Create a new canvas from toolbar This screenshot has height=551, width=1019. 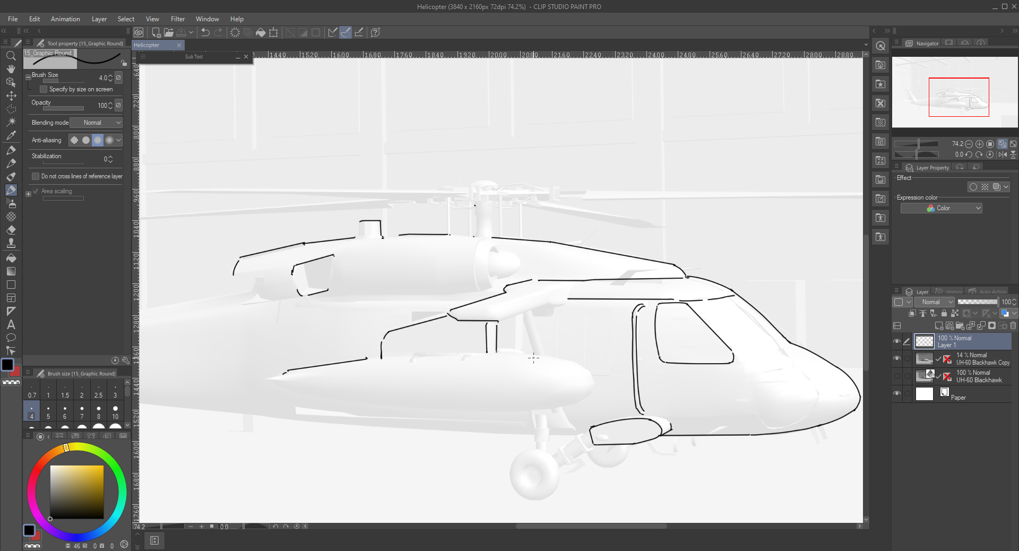[x=156, y=32]
